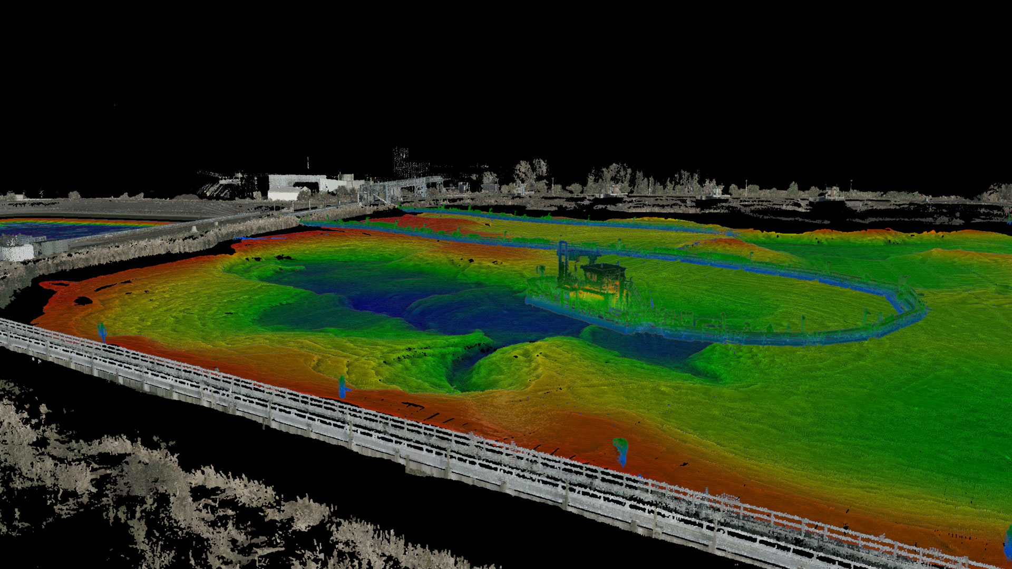This screenshot has width=1012, height=569.
Task: Pick the blue marker post near left fence
Action: pyautogui.click(x=102, y=332)
